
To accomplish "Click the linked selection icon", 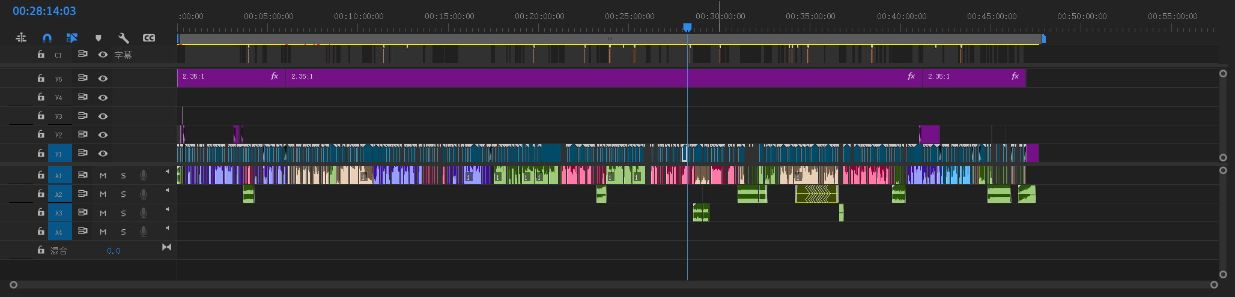I will (72, 38).
